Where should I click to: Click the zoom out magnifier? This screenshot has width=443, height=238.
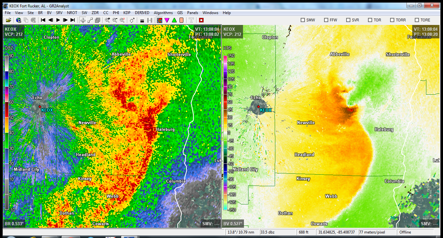[x=115, y=20]
